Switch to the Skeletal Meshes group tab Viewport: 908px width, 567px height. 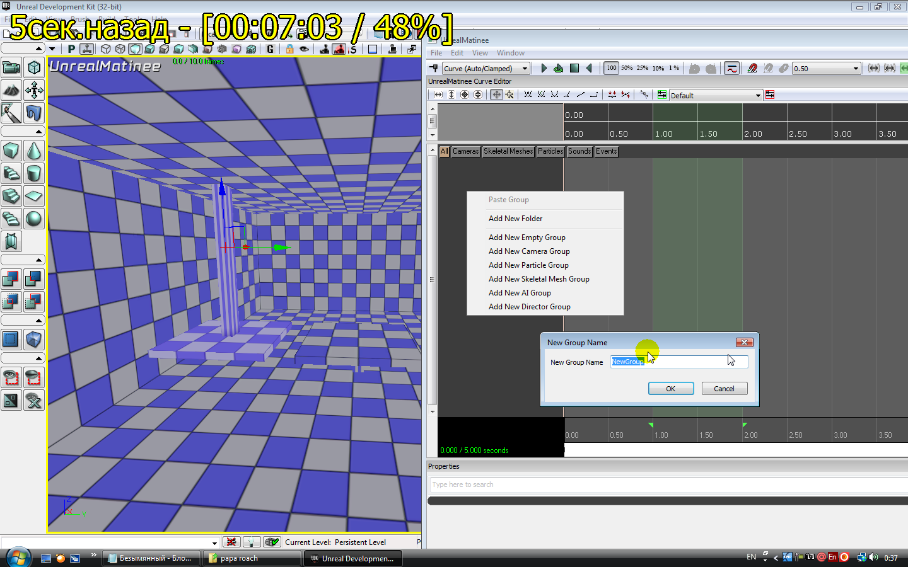pos(508,151)
